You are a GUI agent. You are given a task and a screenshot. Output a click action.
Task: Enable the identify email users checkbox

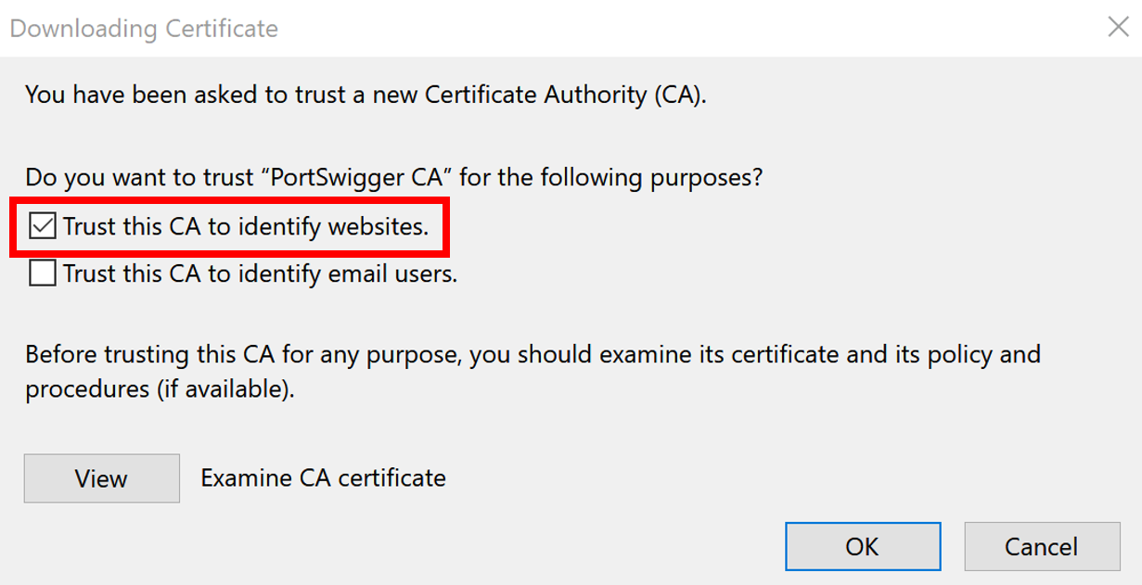tap(43, 273)
